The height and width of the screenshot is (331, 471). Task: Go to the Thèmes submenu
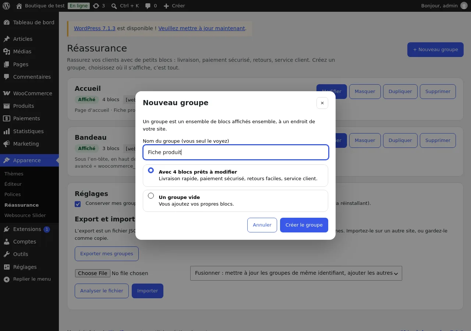pyautogui.click(x=14, y=174)
